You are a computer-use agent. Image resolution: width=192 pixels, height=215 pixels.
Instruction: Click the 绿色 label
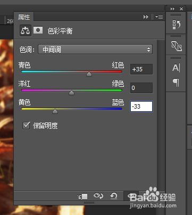tap(118, 84)
